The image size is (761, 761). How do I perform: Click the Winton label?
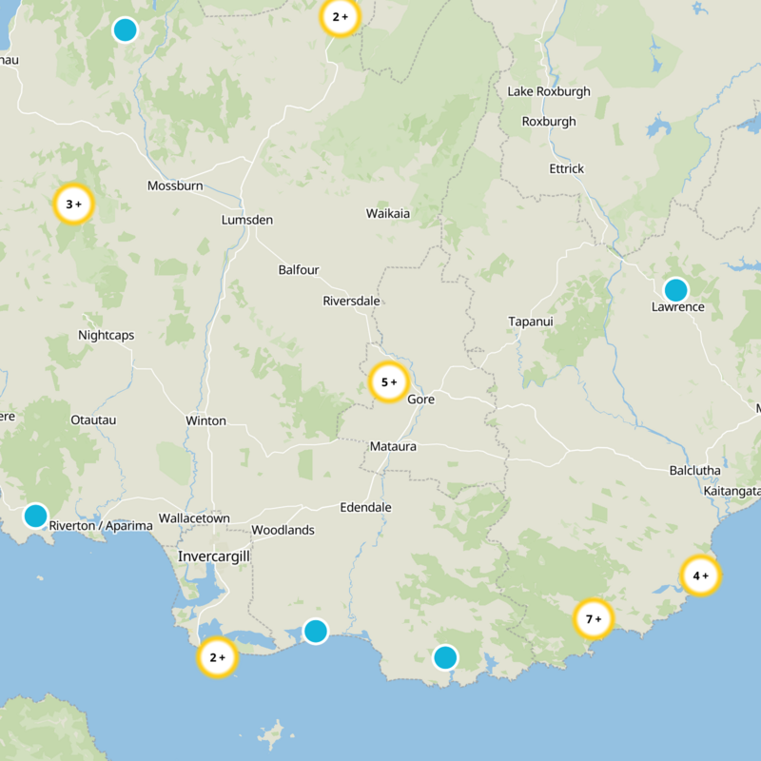point(205,420)
